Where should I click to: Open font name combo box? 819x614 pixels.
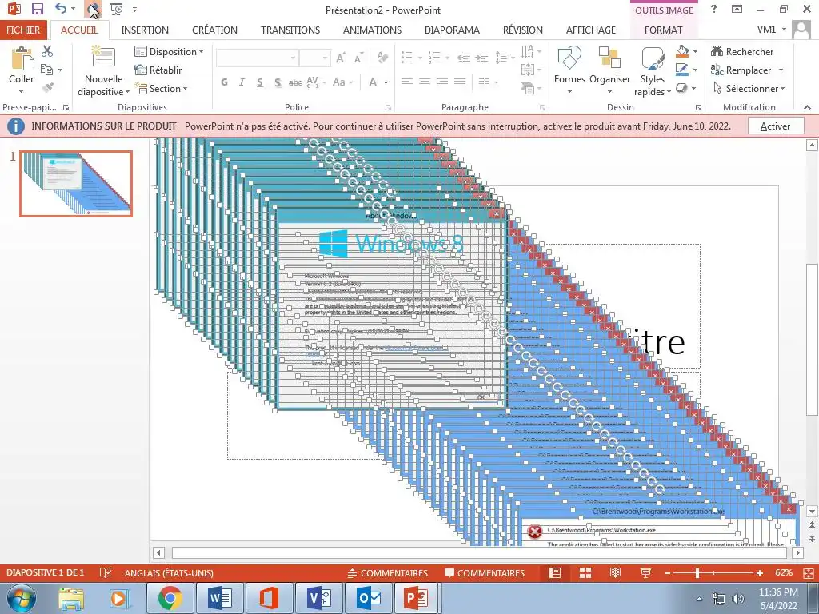257,58
